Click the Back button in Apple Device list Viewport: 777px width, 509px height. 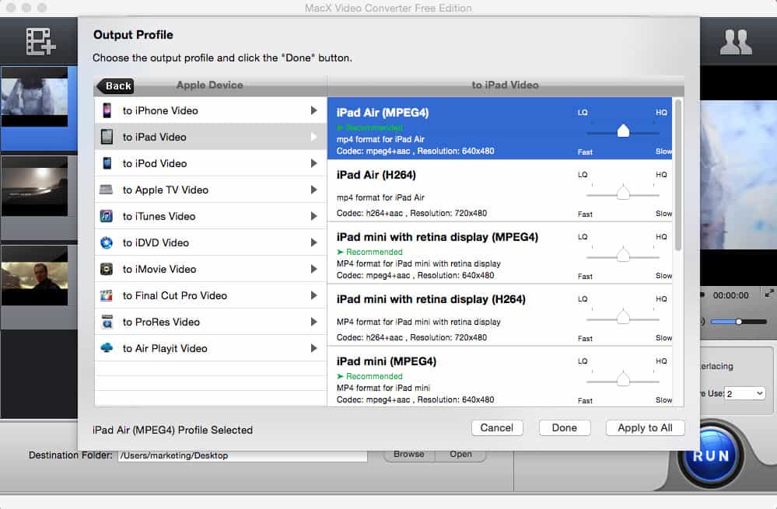coord(115,86)
